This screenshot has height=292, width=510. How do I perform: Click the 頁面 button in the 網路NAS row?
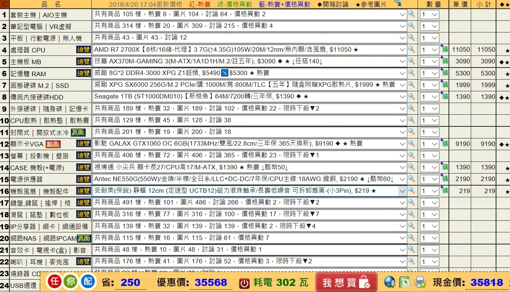tap(84, 238)
